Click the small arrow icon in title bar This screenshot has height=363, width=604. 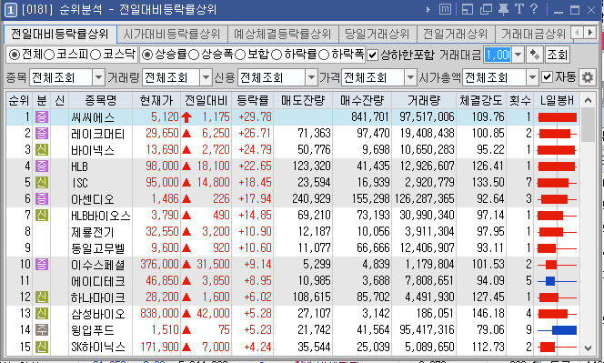[428, 10]
